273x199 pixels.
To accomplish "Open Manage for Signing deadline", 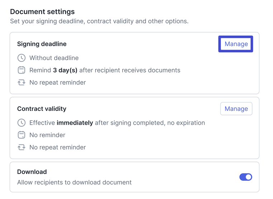I will (x=236, y=44).
